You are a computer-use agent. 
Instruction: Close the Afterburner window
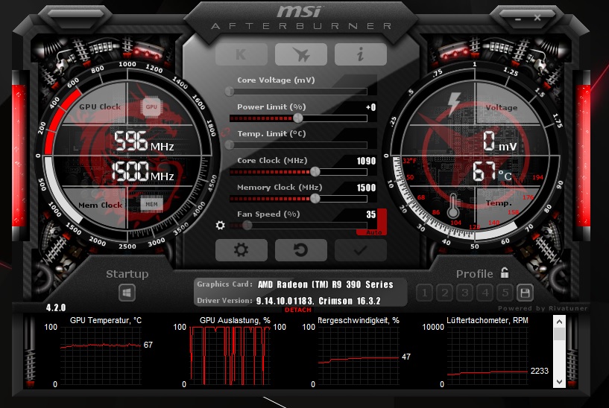[x=537, y=18]
